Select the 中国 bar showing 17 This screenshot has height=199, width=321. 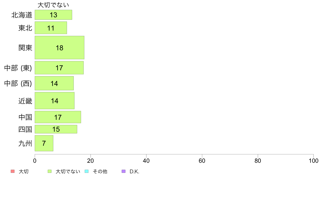click(58, 117)
